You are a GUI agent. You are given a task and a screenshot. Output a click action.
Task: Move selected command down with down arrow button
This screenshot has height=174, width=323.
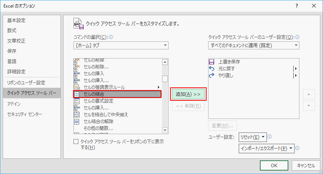click(309, 106)
